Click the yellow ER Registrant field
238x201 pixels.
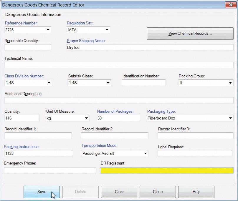coord(167,170)
